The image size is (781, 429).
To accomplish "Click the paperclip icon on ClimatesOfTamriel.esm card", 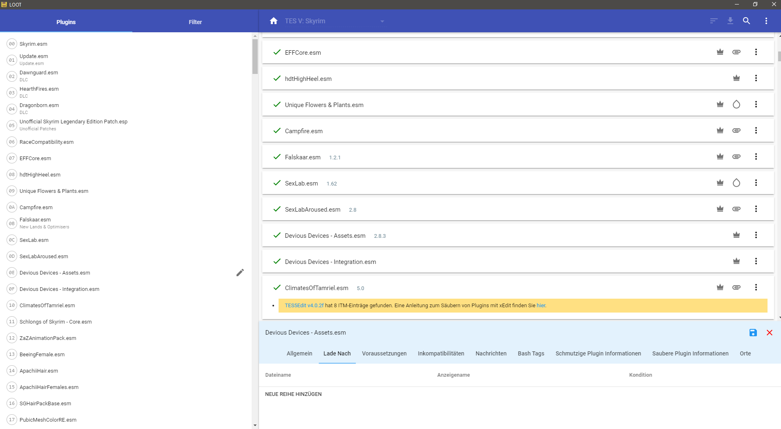I will (736, 287).
